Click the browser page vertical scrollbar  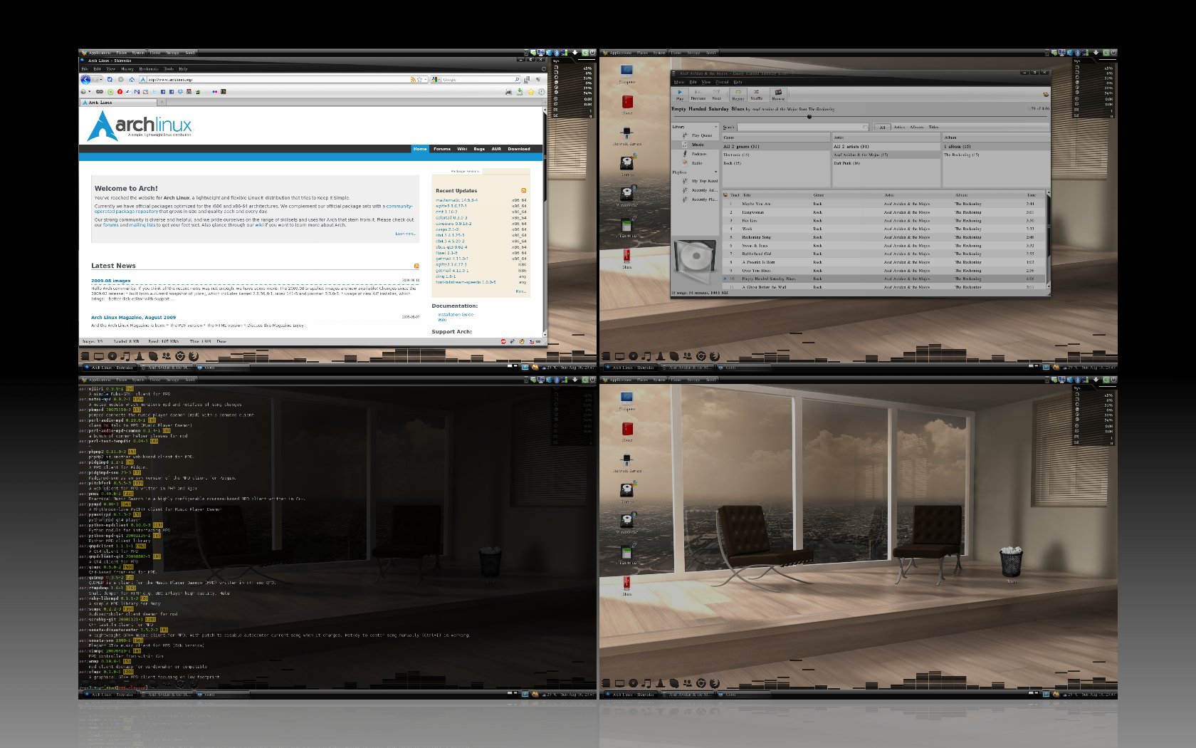pos(545,221)
